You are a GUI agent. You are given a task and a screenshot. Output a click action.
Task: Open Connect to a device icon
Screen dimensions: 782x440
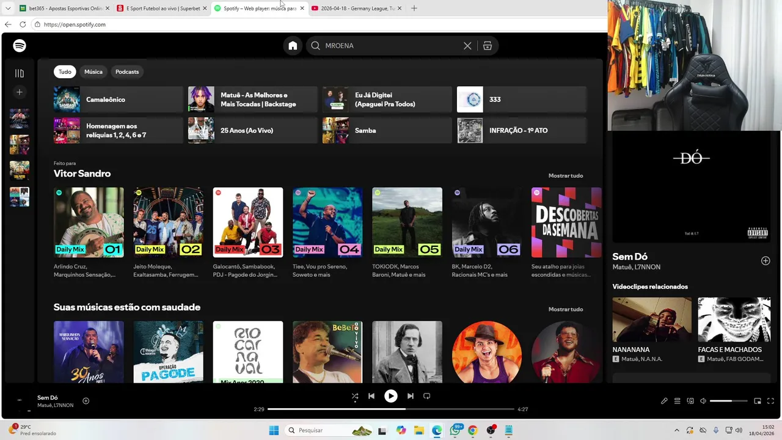point(690,402)
